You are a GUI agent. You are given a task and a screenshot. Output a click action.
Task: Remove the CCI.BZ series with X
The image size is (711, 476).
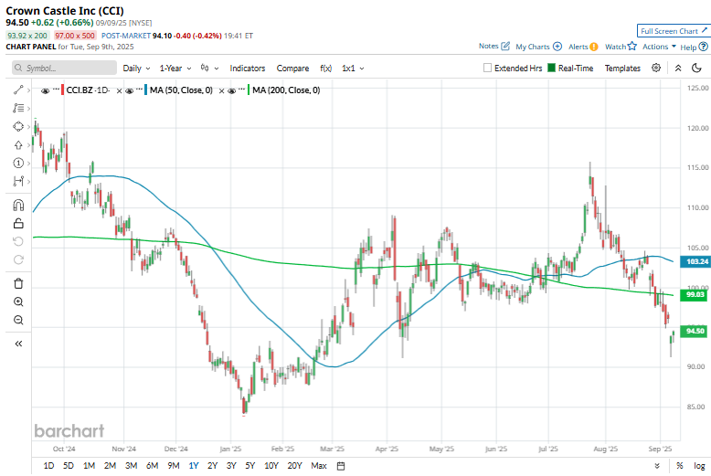pos(119,90)
